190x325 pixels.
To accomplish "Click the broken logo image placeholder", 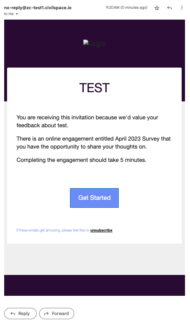I will (95, 43).
